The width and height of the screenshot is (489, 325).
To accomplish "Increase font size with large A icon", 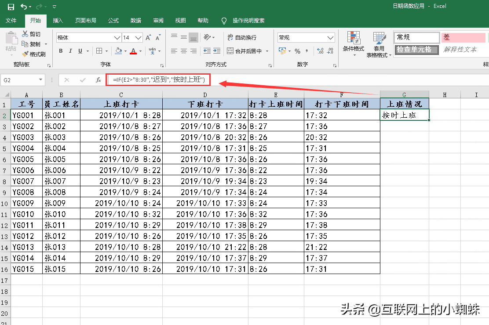I will click(x=148, y=38).
